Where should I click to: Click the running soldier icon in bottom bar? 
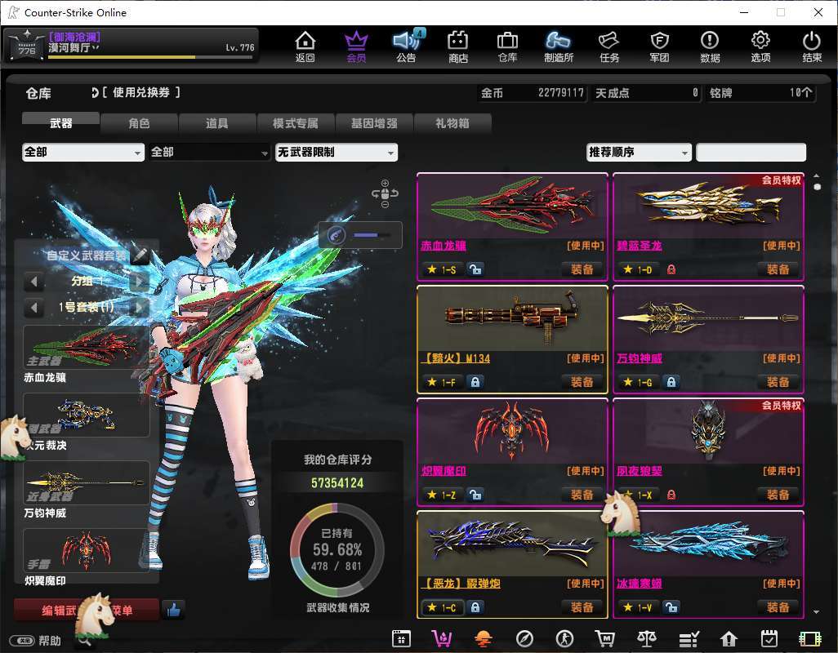[x=564, y=638]
